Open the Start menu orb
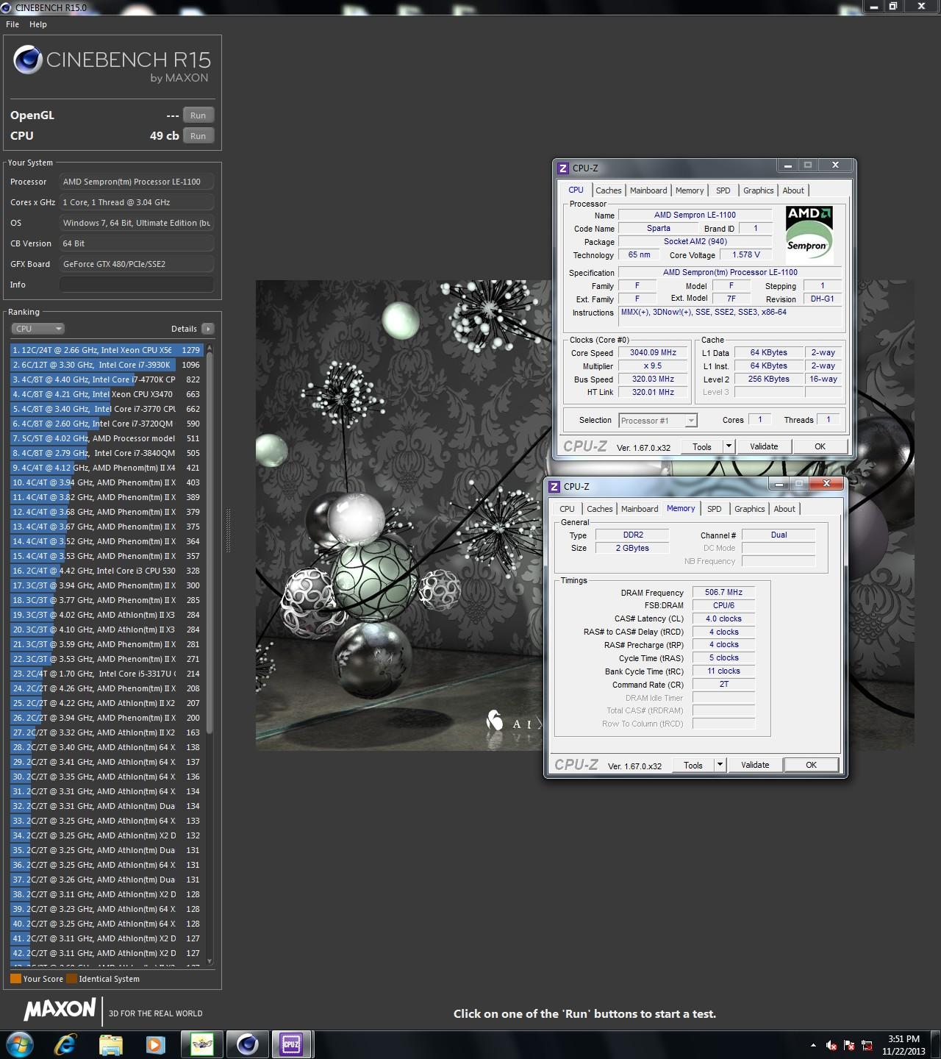The image size is (941, 1059). pos(20,1044)
